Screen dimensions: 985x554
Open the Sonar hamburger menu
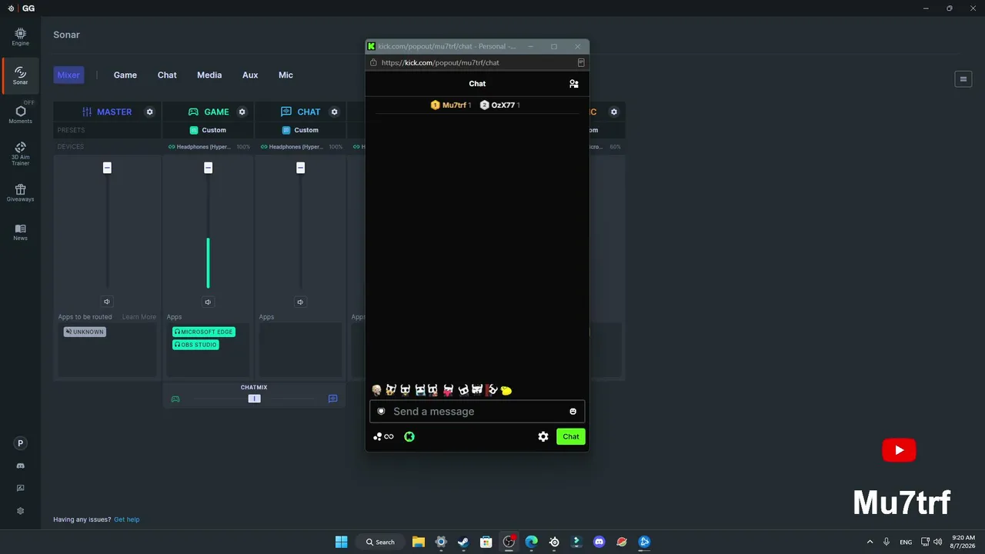963,78
